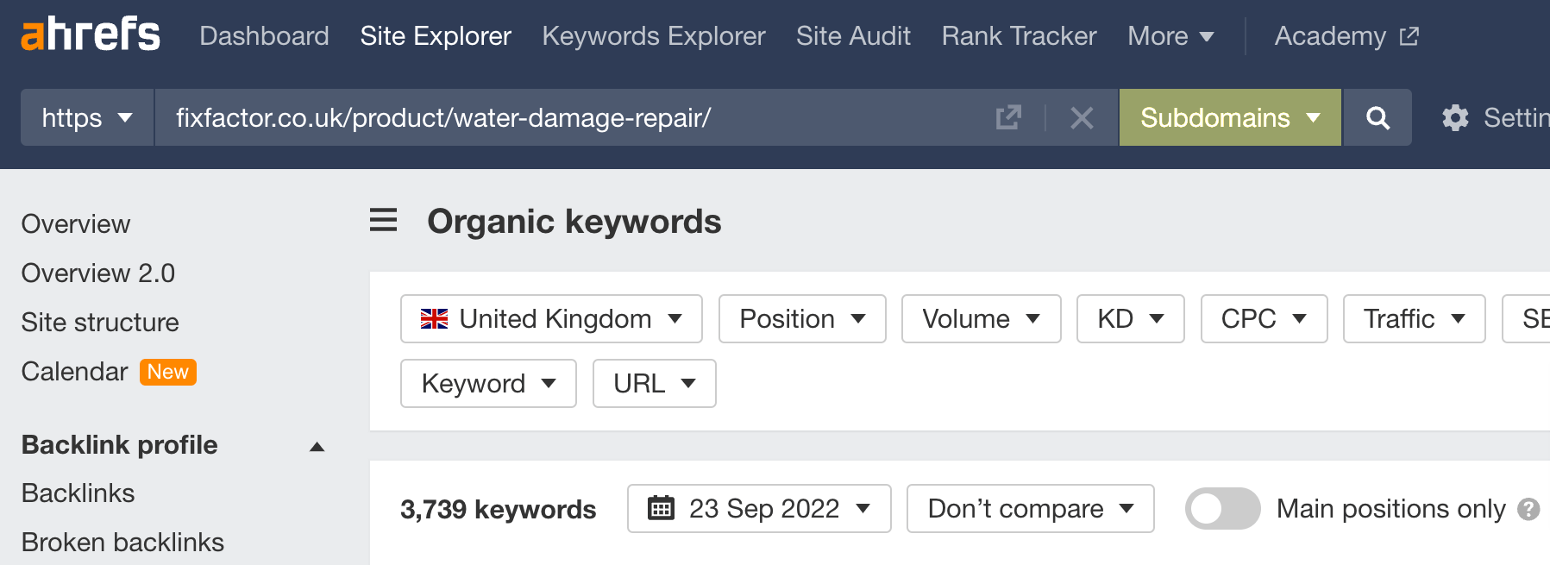The image size is (1550, 565).
Task: Open Overview in the sidebar
Action: click(76, 223)
